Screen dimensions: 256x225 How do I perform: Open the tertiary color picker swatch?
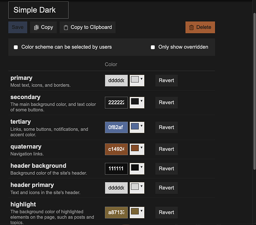coord(137,127)
